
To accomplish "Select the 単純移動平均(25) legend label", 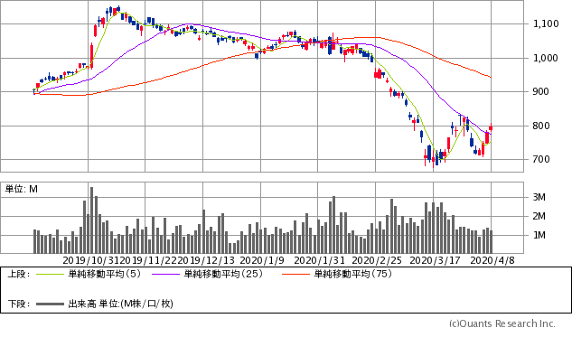I will pyautogui.click(x=223, y=274).
